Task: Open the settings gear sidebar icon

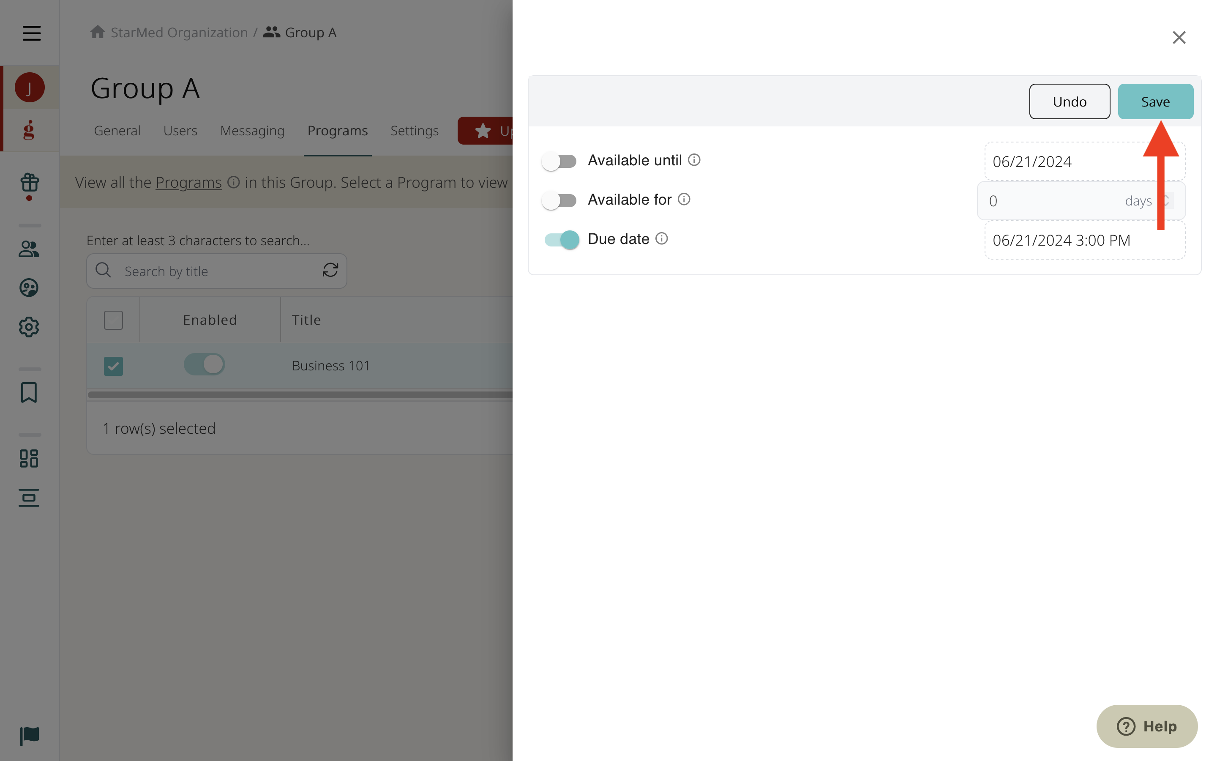Action: point(29,327)
